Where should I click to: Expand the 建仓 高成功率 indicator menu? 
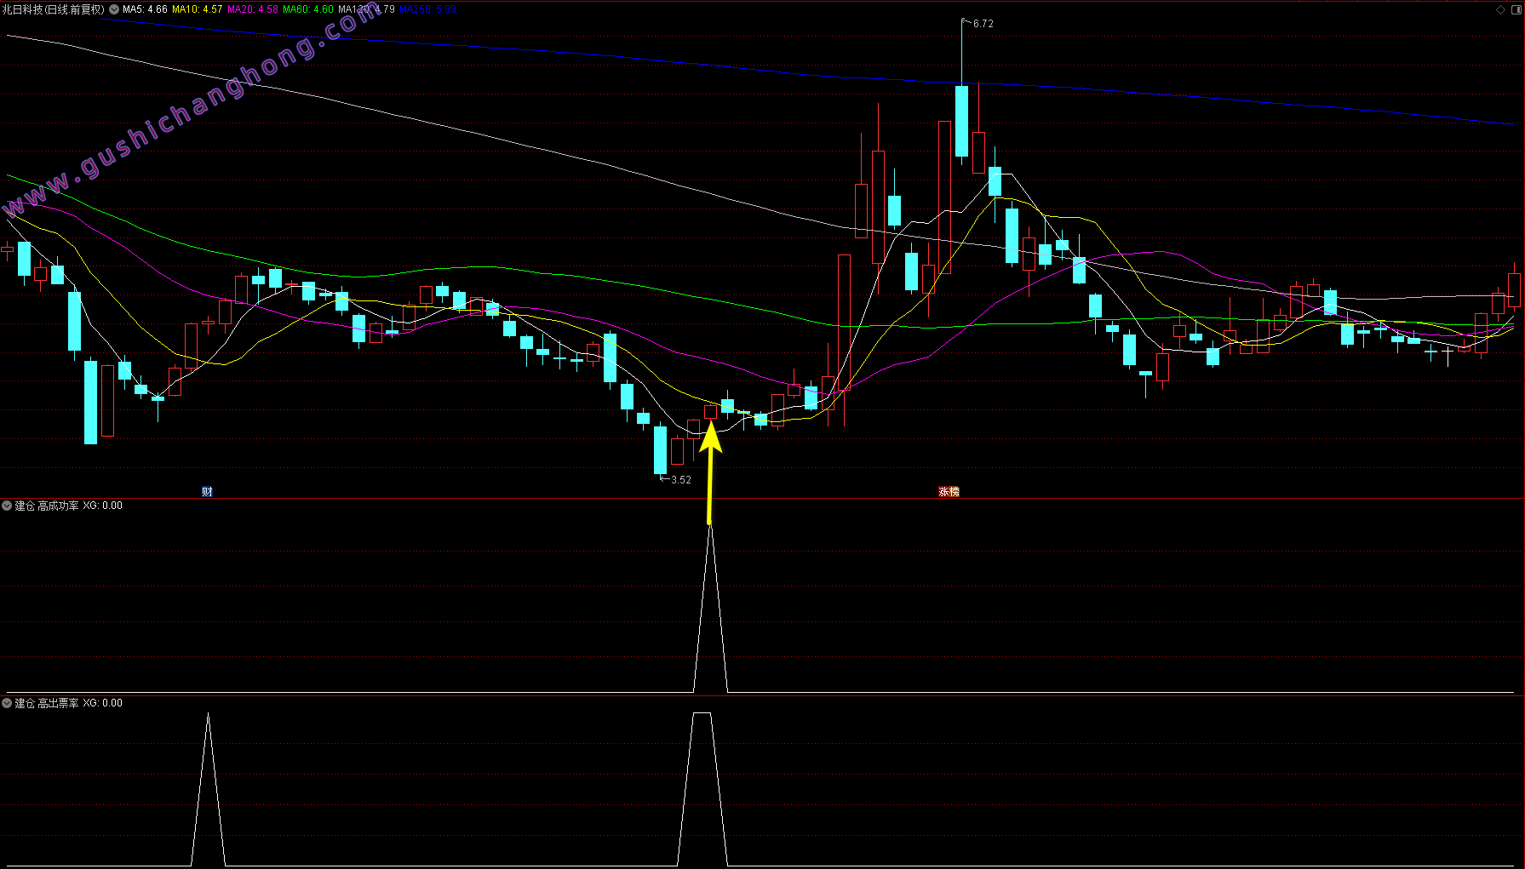(7, 506)
